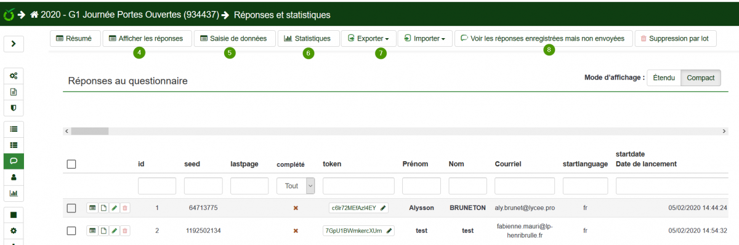Check the checkbox for response id 1
Image resolution: width=739 pixels, height=245 pixels.
click(x=71, y=208)
